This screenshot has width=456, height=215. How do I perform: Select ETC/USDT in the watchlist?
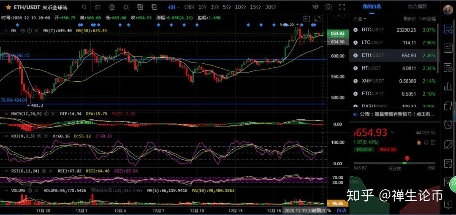[394, 94]
